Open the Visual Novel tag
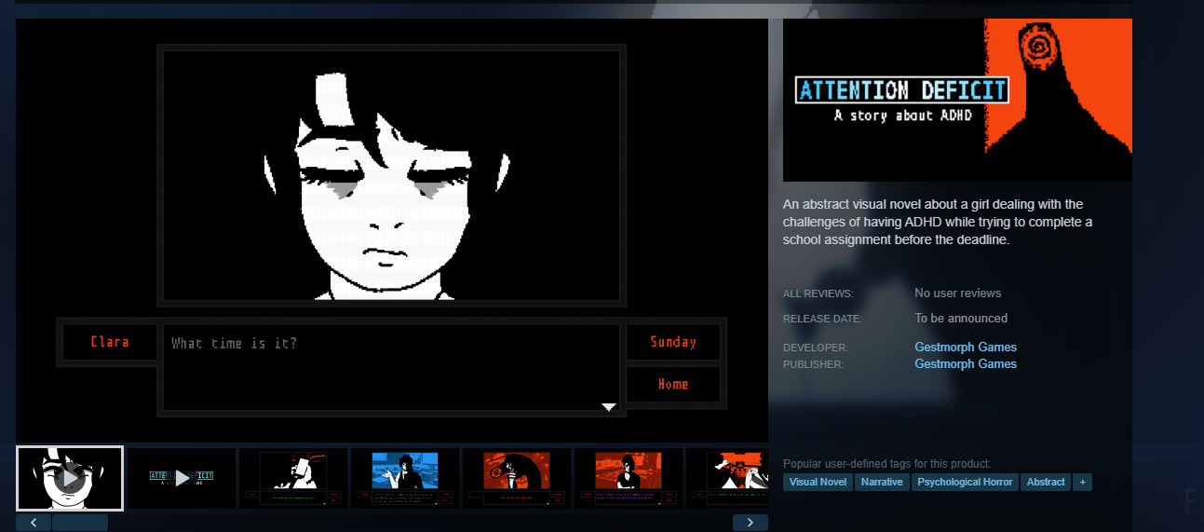1204x532 pixels. [818, 482]
